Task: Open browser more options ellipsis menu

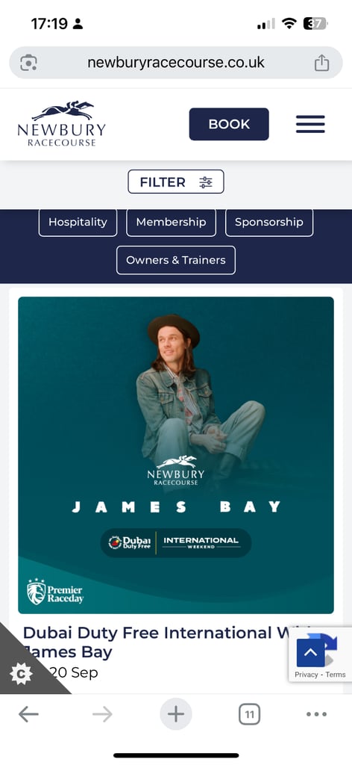Action: [x=316, y=714]
